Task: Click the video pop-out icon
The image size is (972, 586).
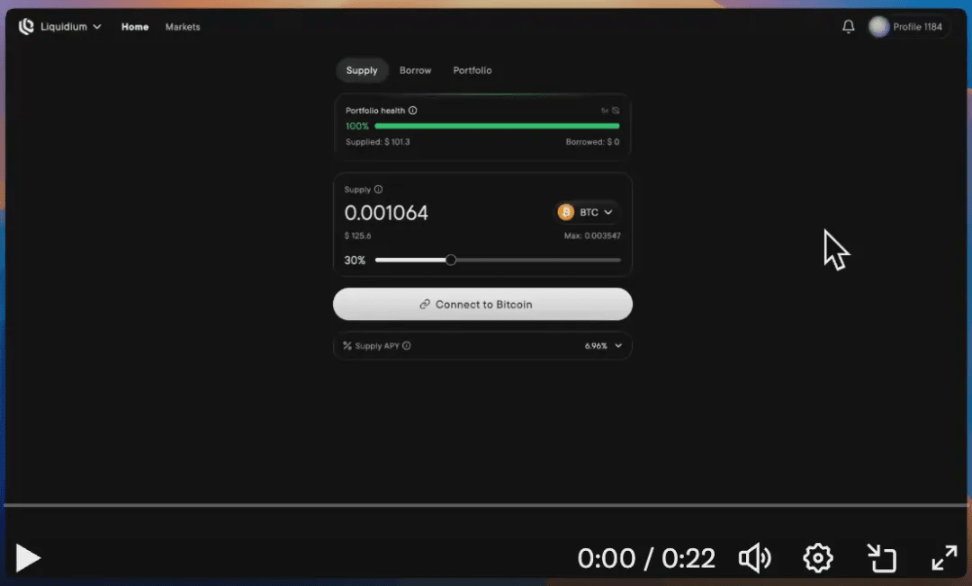Action: pos(881,558)
